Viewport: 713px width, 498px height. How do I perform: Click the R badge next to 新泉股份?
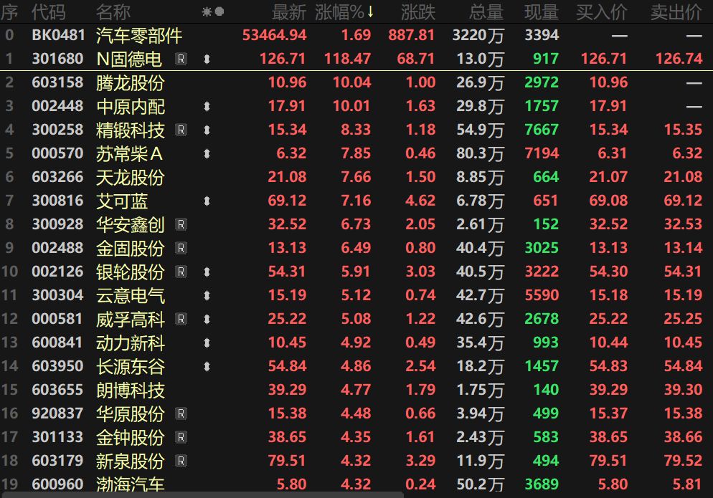tap(181, 461)
